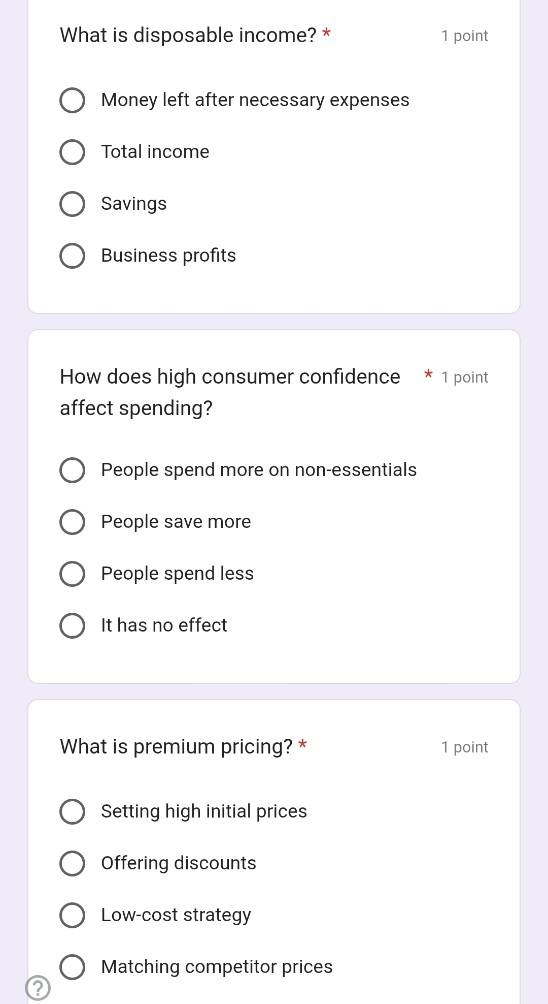Choose 'People spend more on non-essentials'
548x1004 pixels.
coord(73,470)
